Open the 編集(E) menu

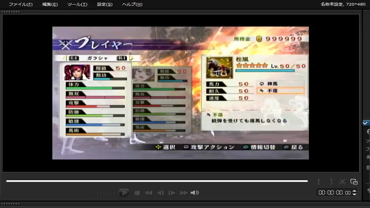[x=50, y=4]
